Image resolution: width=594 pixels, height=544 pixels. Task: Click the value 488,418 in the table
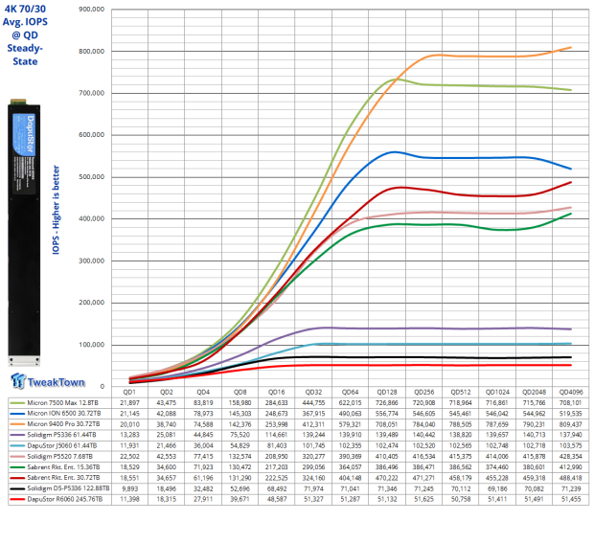point(571,478)
